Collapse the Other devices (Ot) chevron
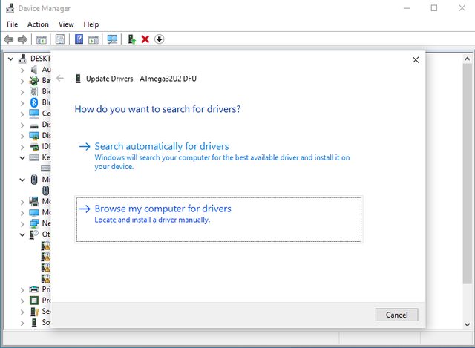This screenshot has width=475, height=348. [x=22, y=234]
